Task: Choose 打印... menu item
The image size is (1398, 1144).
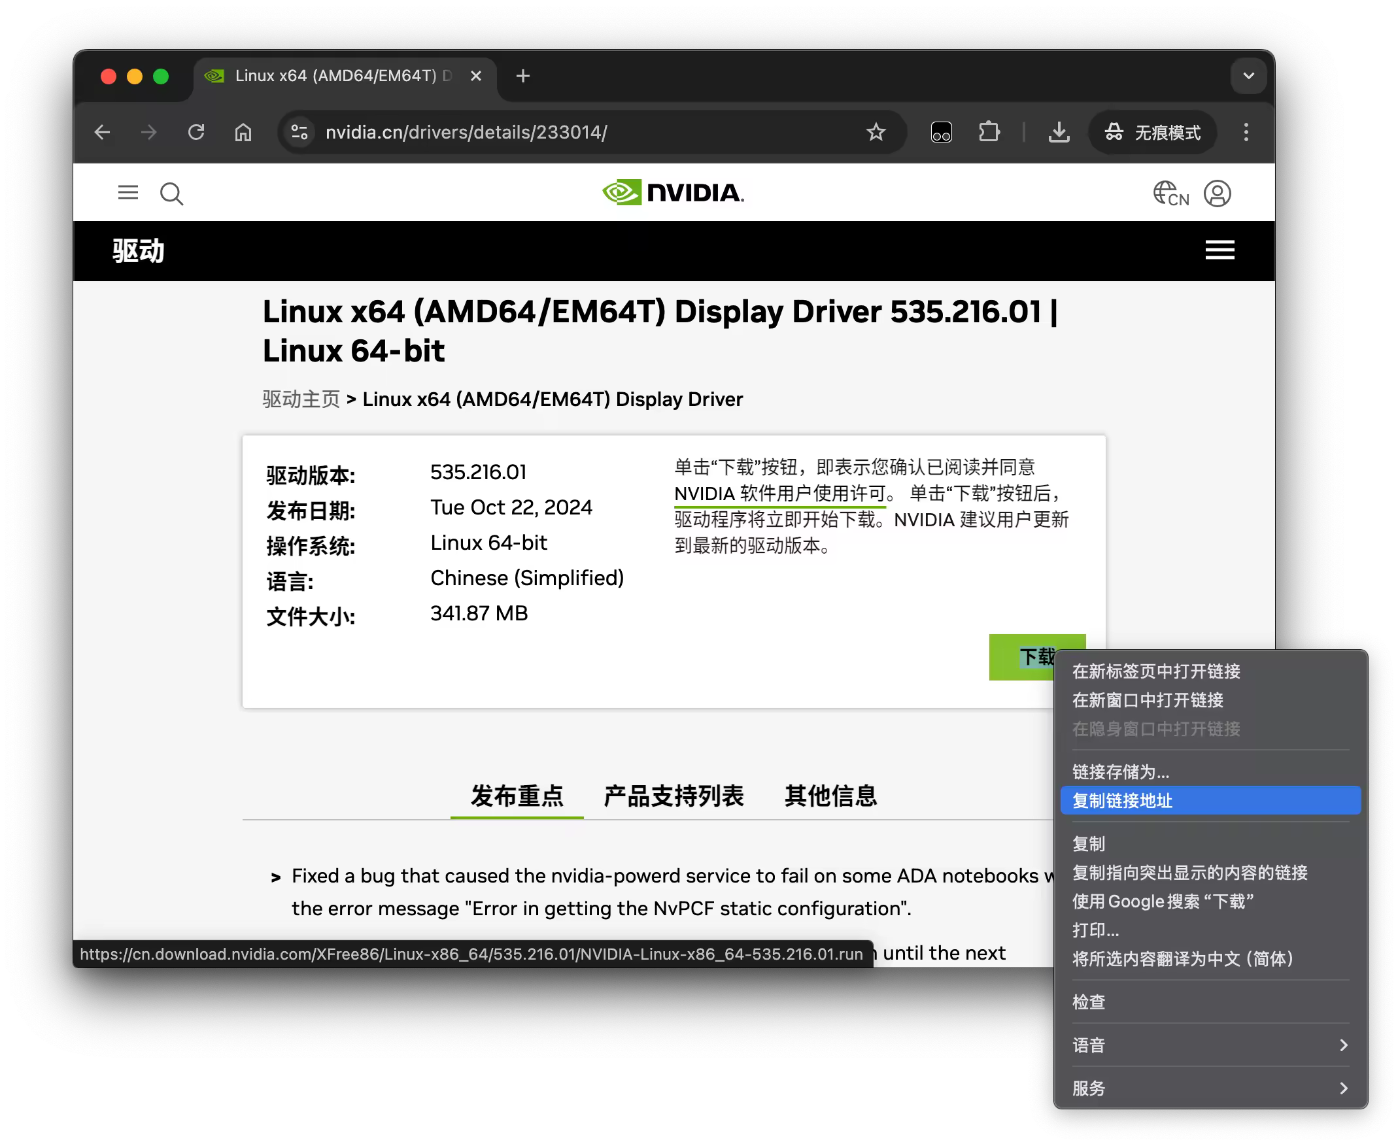Action: (x=1210, y=930)
